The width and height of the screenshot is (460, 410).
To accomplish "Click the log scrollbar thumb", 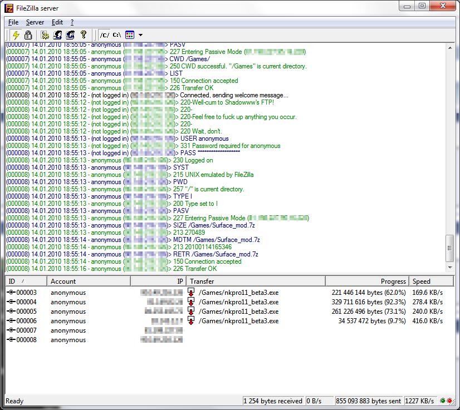I will click(450, 248).
